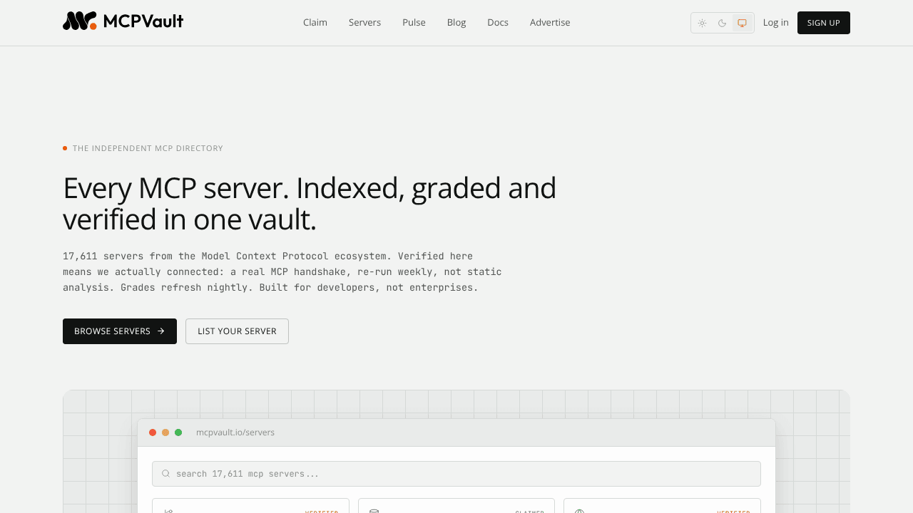Image resolution: width=913 pixels, height=513 pixels.
Task: Go to Servers in the navigation
Action: (x=364, y=22)
